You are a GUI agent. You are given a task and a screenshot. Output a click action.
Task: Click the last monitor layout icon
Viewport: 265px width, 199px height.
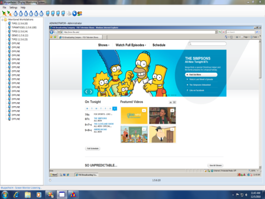63,13
